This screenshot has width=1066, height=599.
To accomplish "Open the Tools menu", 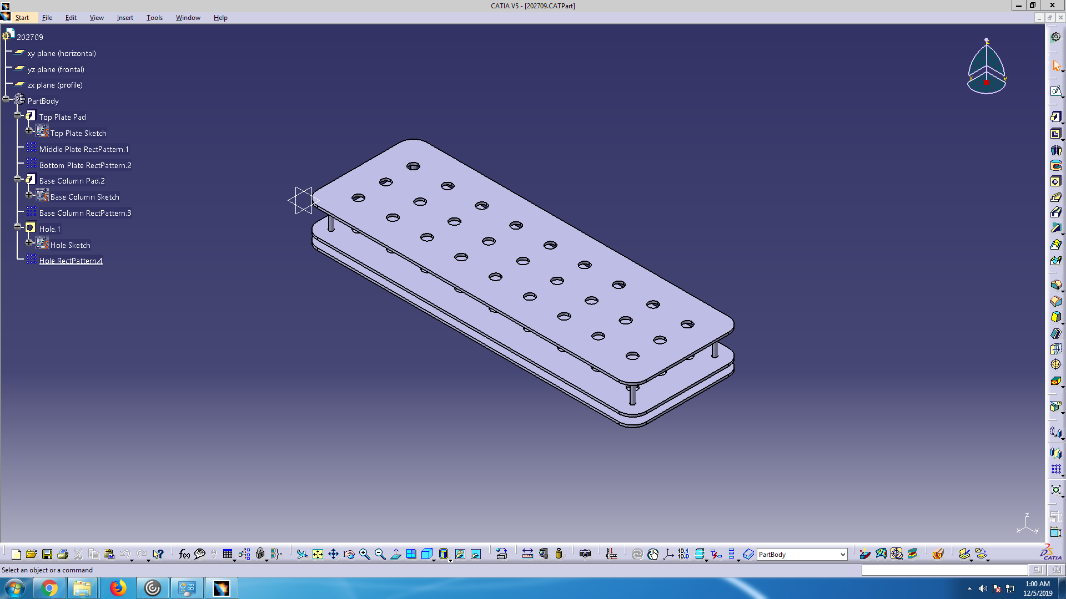I will click(x=154, y=18).
